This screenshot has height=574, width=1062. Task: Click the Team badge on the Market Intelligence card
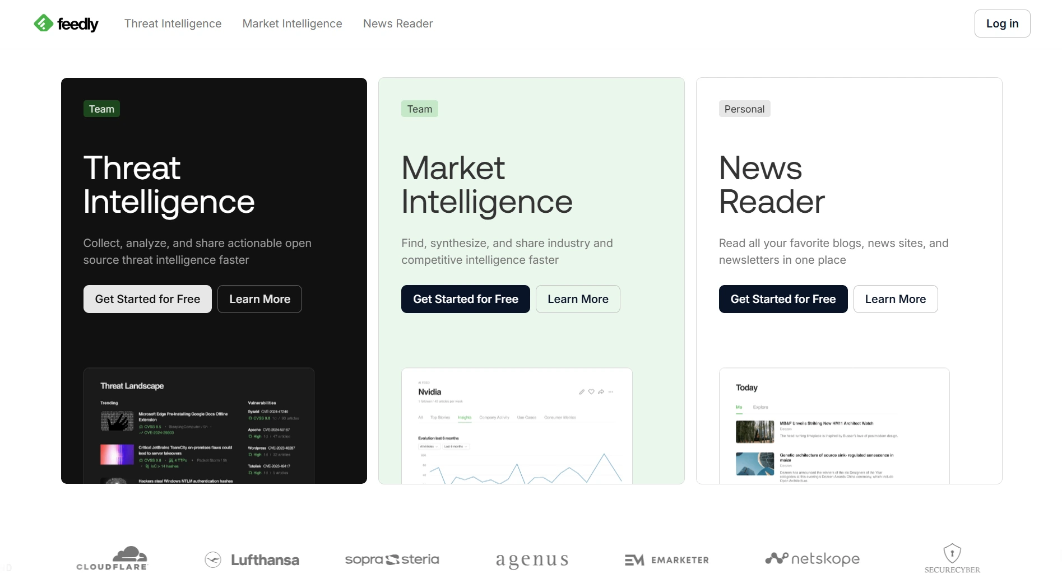click(x=419, y=109)
